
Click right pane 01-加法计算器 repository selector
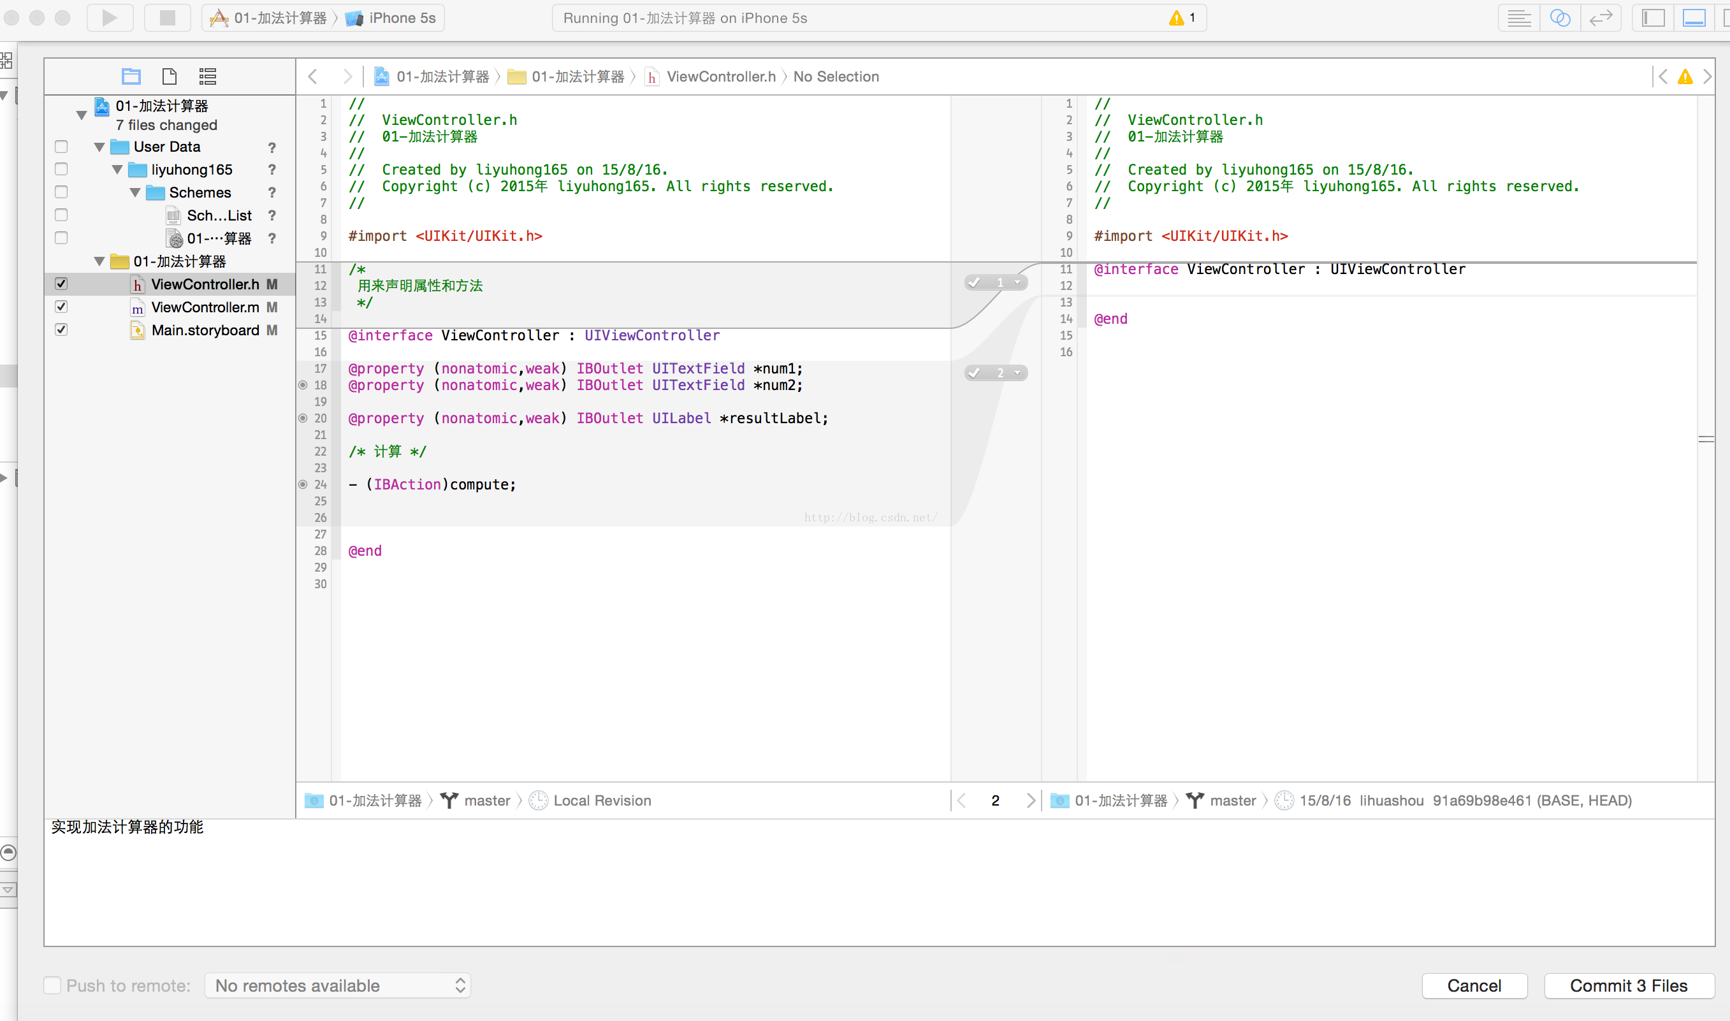tap(1109, 800)
